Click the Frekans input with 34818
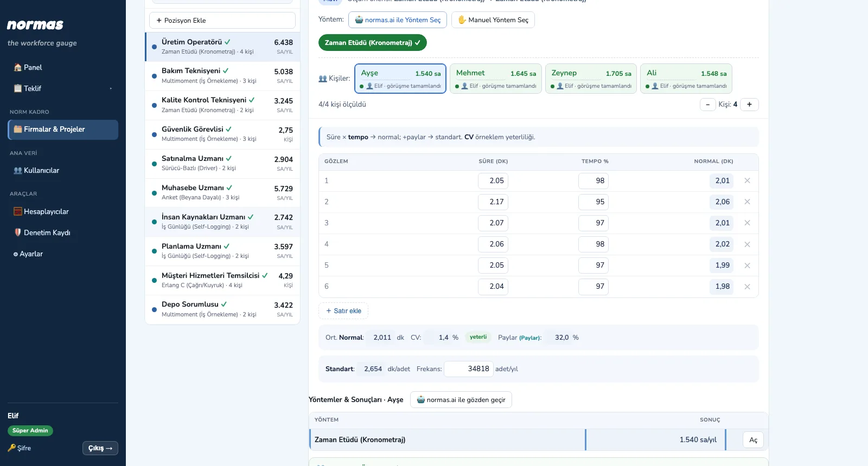Viewport: 868px width, 466px height. [x=469, y=369]
